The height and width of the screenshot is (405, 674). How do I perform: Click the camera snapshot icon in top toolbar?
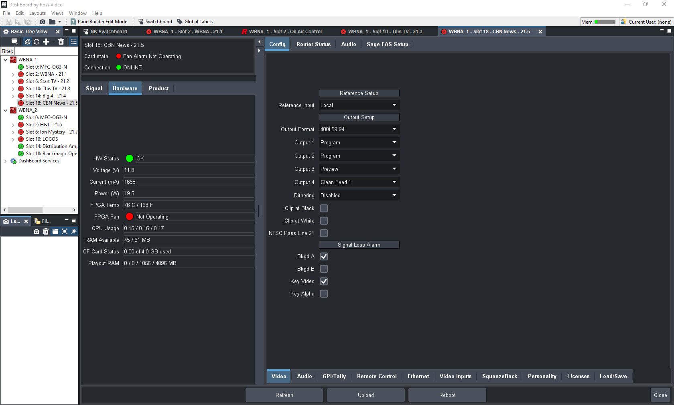(43, 22)
